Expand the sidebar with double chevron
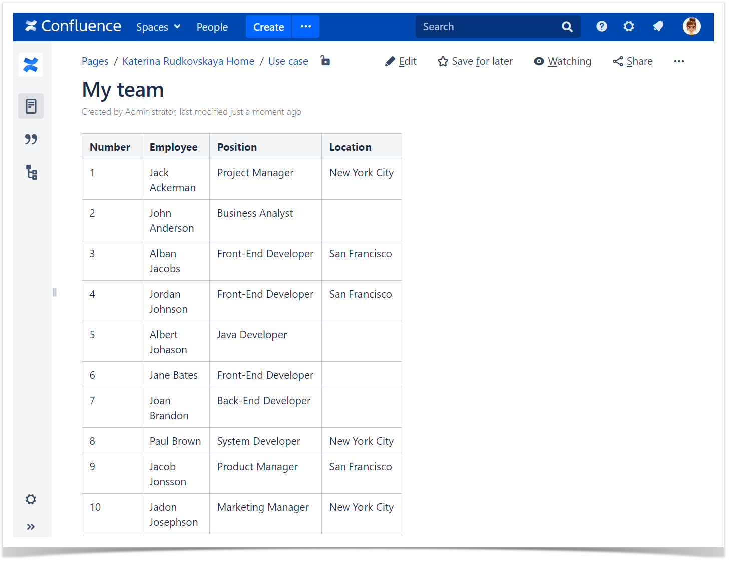This screenshot has height=562, width=731. (31, 527)
